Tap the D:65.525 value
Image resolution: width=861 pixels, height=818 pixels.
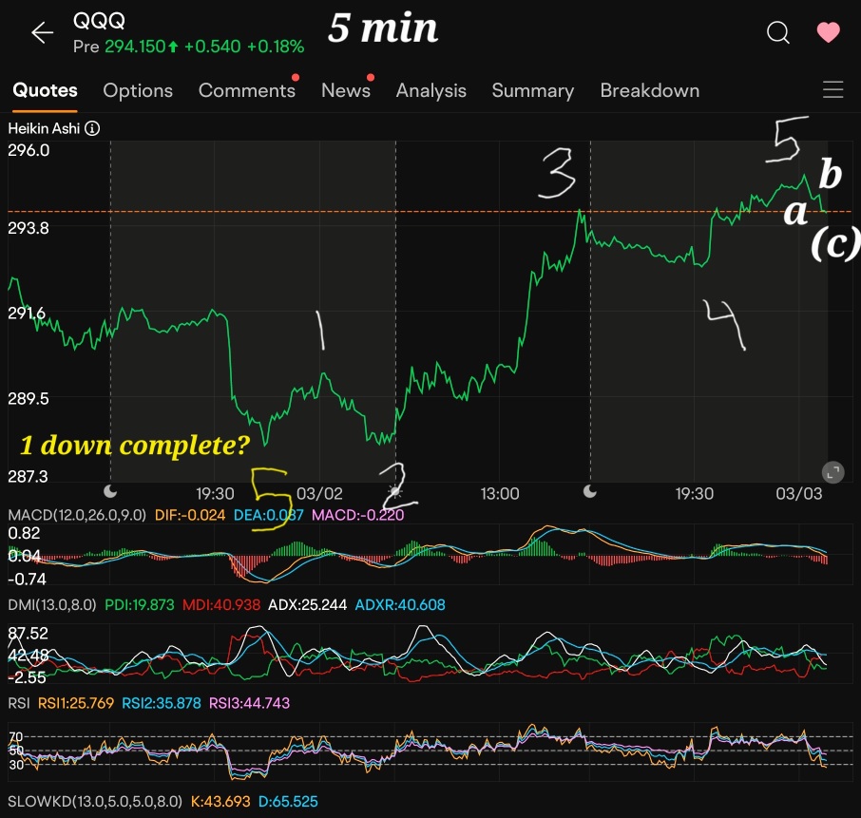pos(288,802)
